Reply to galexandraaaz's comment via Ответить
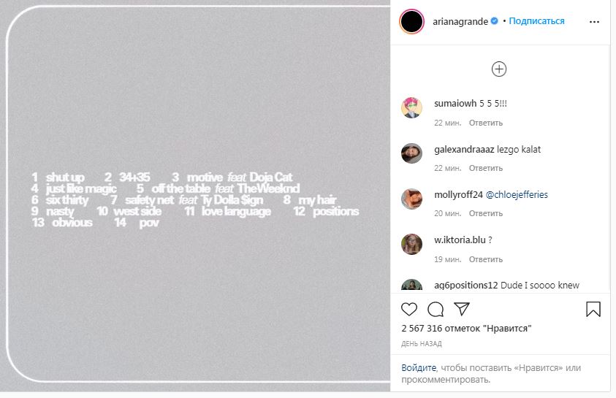 (486, 168)
